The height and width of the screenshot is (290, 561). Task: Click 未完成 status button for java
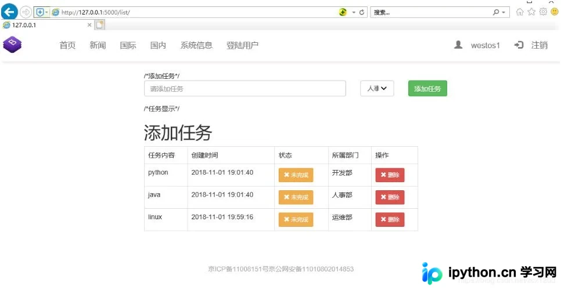[x=296, y=197]
